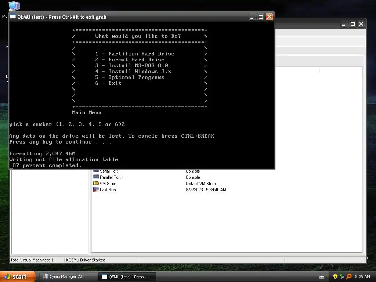Open the Windows Start menu
The width and height of the screenshot is (376, 282).
(x=18, y=277)
